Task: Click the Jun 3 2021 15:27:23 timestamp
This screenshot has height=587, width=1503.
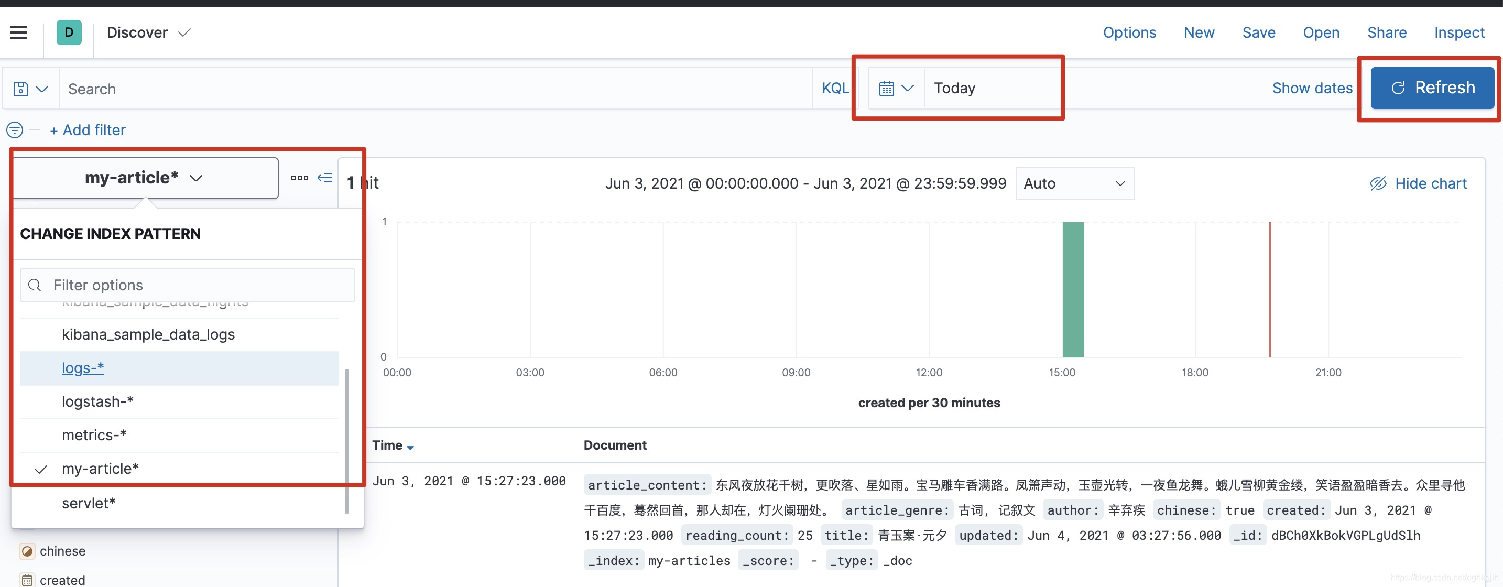Action: pos(469,481)
